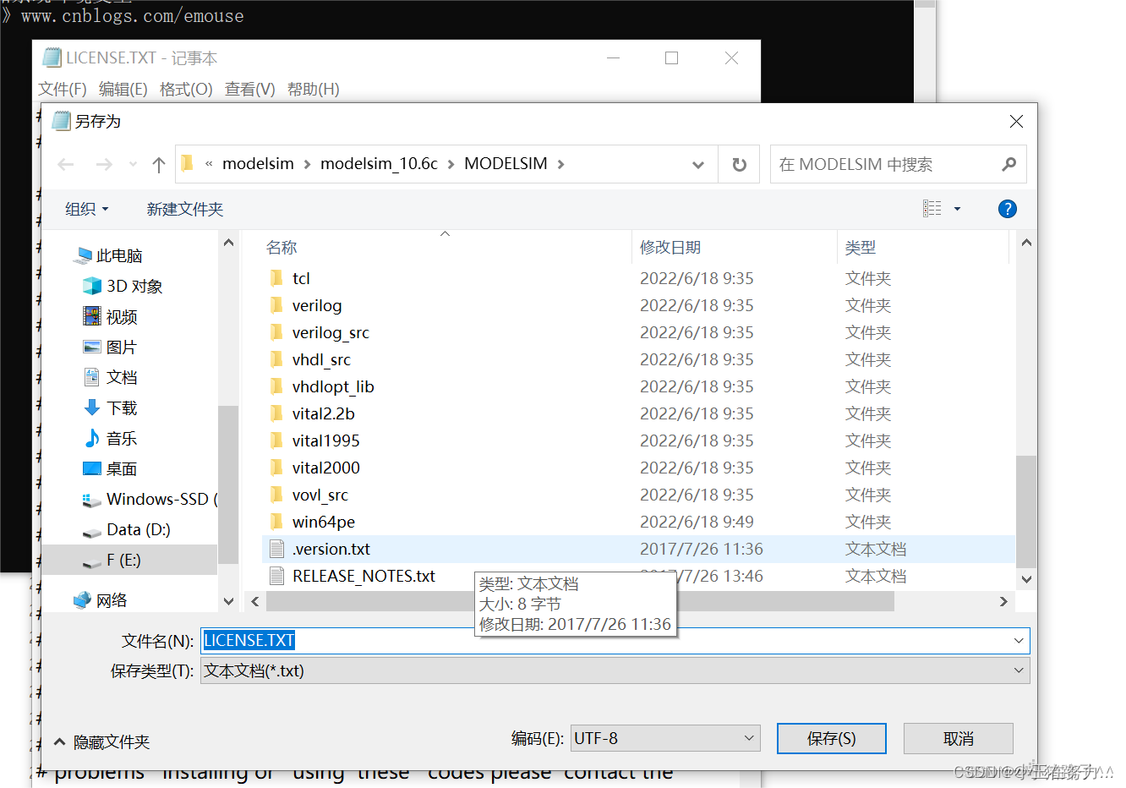Select the vital2.2b folder icon
The width and height of the screenshot is (1126, 788).
pos(276,413)
